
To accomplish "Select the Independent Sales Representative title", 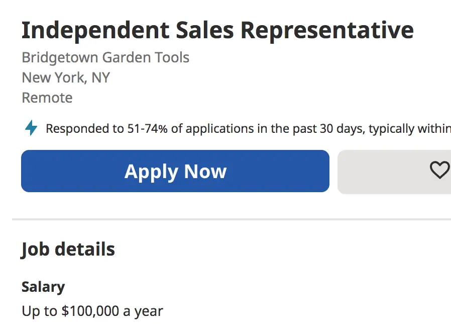I will [218, 31].
